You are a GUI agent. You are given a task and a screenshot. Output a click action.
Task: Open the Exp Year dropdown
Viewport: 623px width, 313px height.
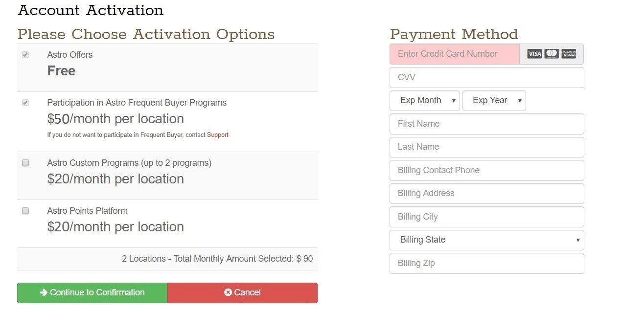tap(494, 101)
